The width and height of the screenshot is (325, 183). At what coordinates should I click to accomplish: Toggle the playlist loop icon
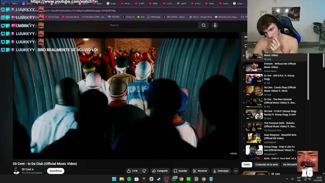[x=246, y=46]
